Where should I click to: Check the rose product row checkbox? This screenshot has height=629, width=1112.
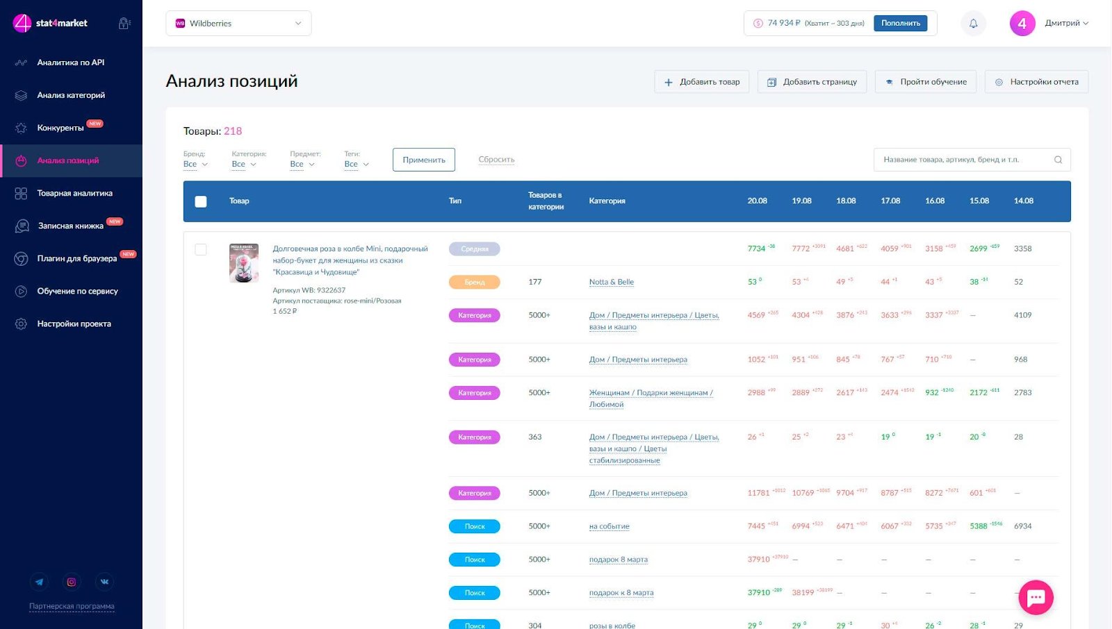pos(201,249)
